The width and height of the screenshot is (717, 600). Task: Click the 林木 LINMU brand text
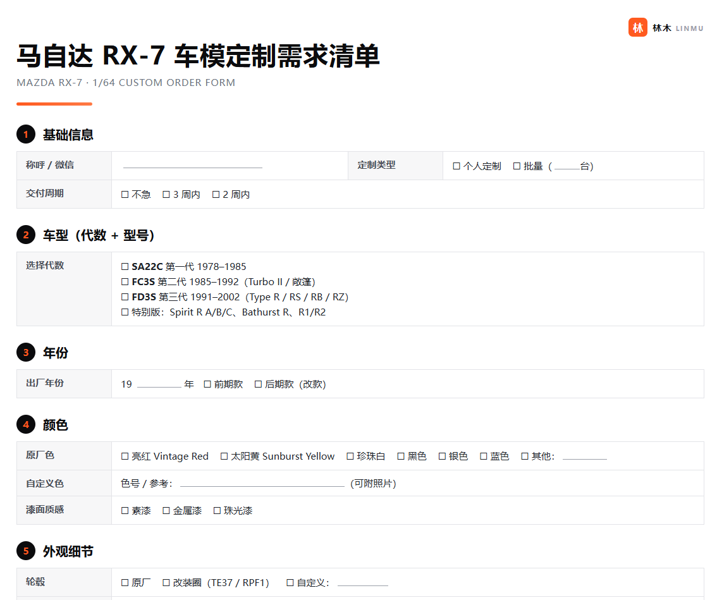(678, 28)
